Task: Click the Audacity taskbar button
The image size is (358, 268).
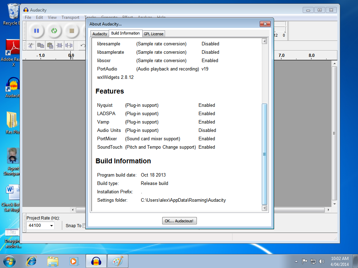Action: point(96,261)
